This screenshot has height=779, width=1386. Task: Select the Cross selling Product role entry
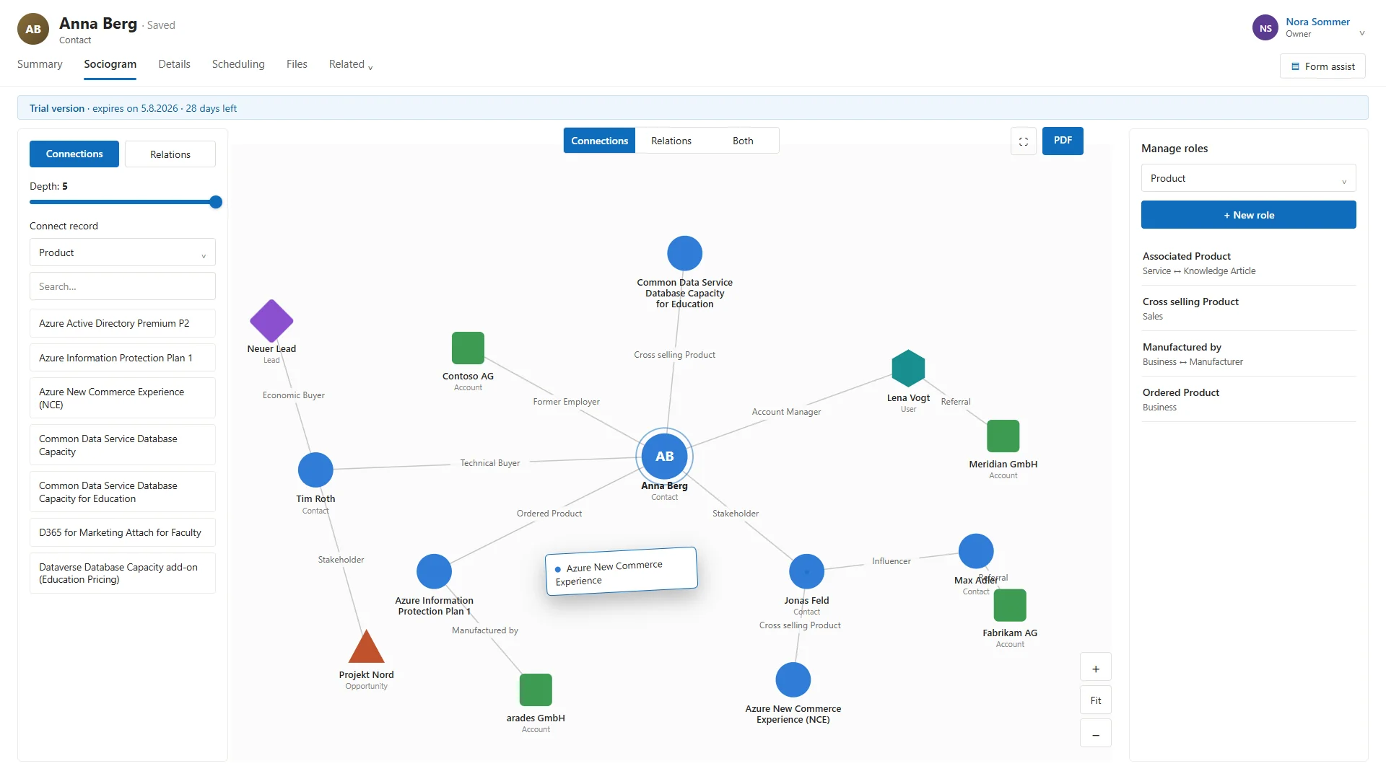(x=1248, y=308)
